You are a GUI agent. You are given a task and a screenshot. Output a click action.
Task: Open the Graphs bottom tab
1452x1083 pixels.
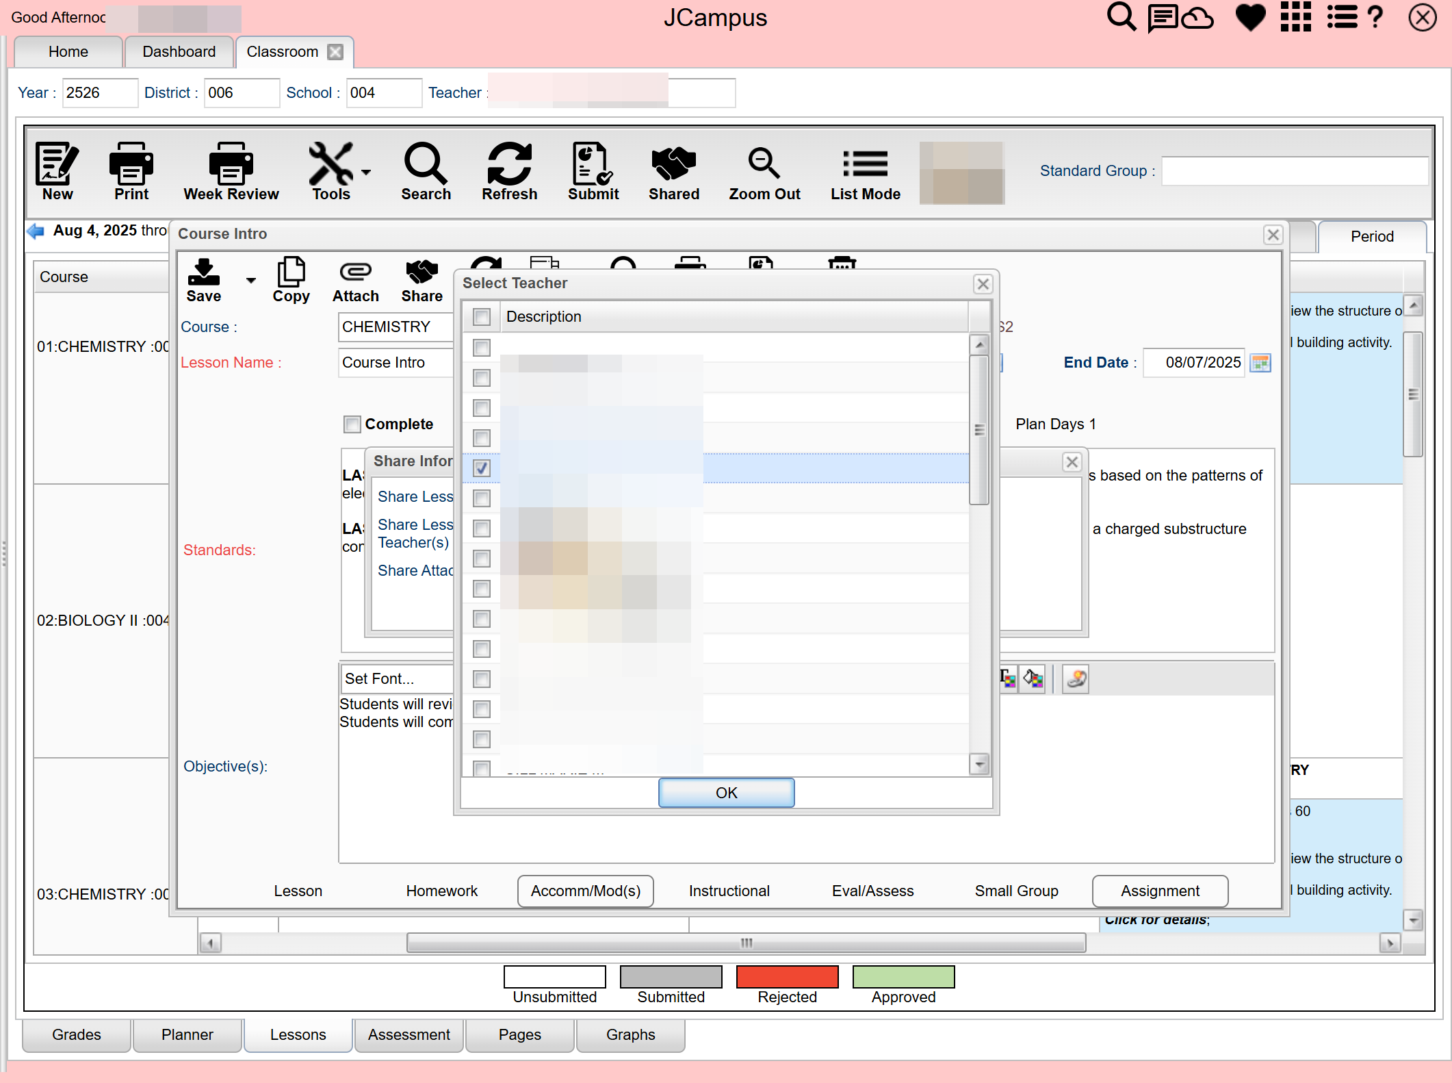[x=631, y=1035]
